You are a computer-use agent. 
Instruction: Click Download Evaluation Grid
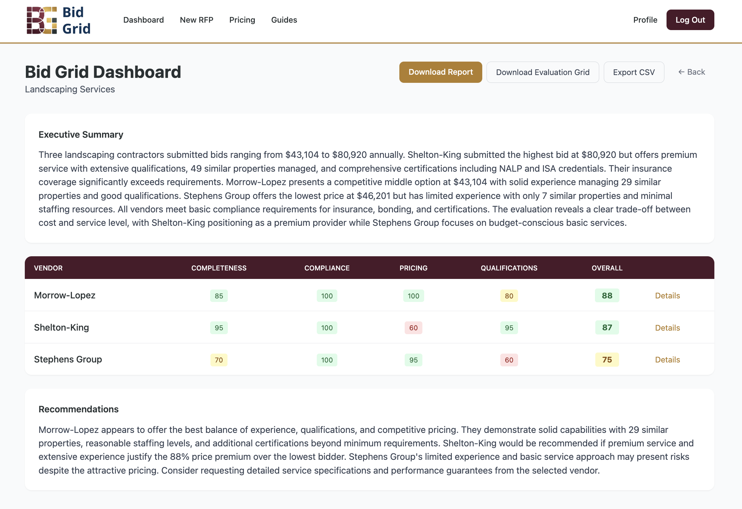tap(543, 72)
